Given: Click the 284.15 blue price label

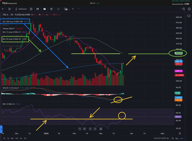Looking at the screenshot, I should tap(179, 62).
